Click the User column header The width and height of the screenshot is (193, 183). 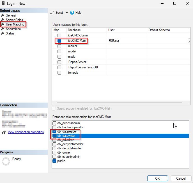[127, 30]
